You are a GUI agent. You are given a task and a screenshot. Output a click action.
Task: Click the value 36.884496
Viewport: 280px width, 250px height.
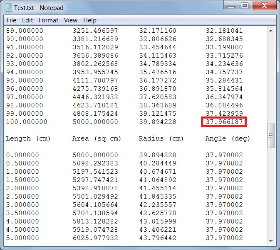click(x=224, y=105)
